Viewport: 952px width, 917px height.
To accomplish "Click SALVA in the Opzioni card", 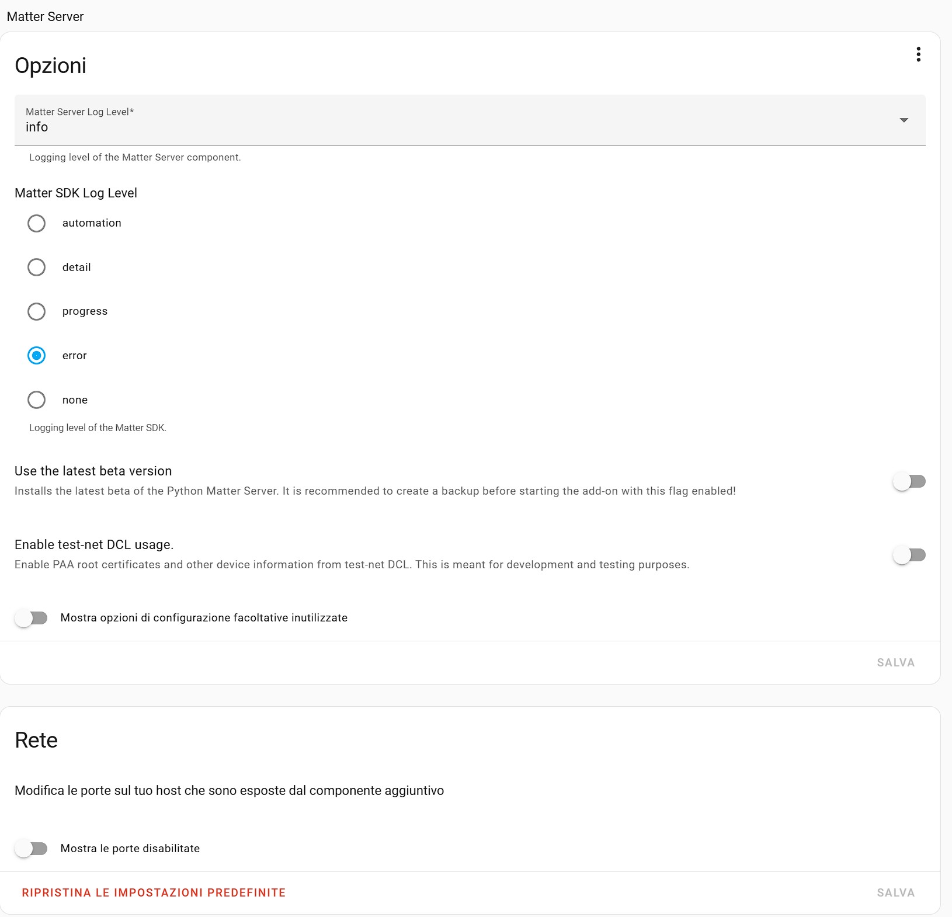I will pos(895,662).
